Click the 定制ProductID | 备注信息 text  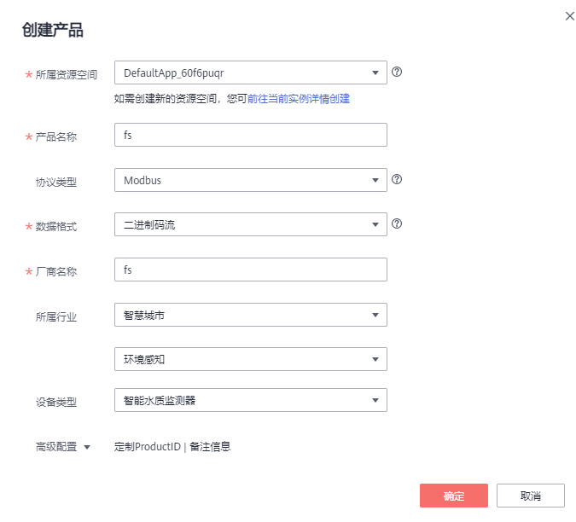pos(172,446)
